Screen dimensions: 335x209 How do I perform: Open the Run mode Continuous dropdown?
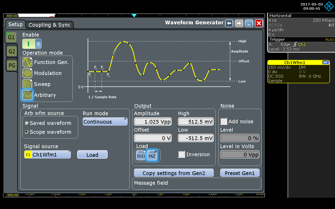point(105,122)
